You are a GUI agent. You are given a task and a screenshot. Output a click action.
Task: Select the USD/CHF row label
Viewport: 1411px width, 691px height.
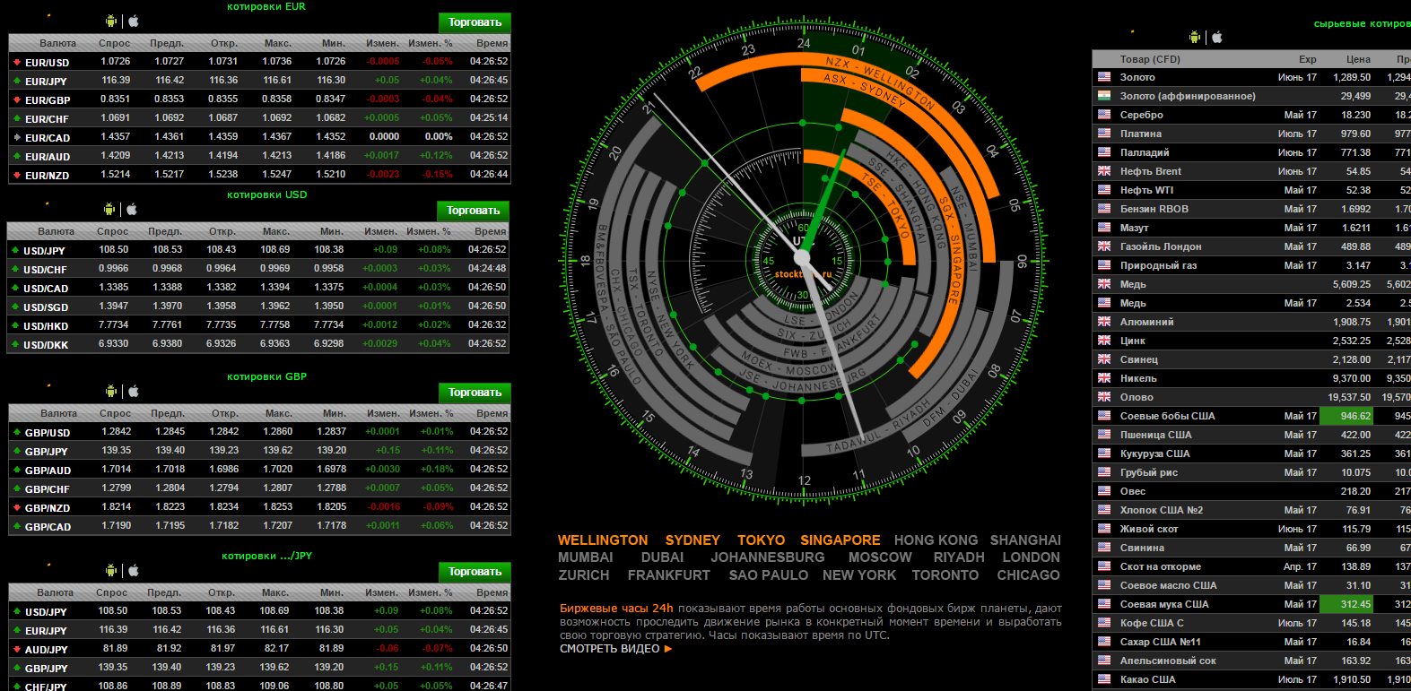pos(45,270)
